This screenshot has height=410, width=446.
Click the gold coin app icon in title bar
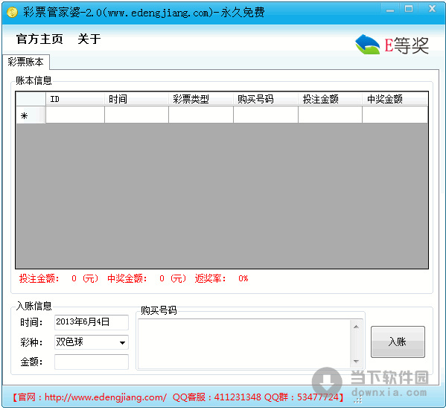pos(12,12)
